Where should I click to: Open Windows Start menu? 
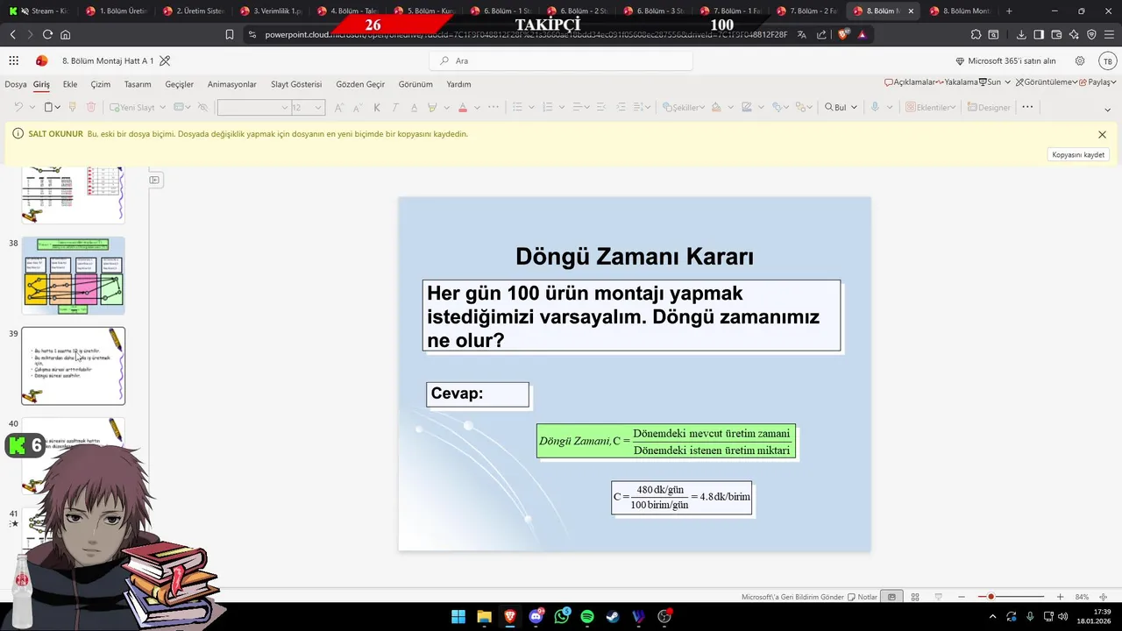coord(458,617)
